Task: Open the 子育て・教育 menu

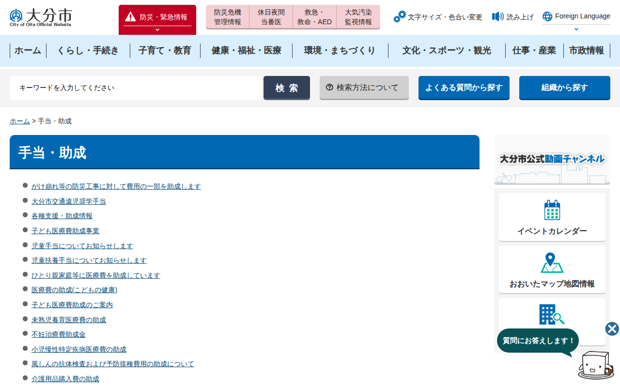Action: (165, 50)
